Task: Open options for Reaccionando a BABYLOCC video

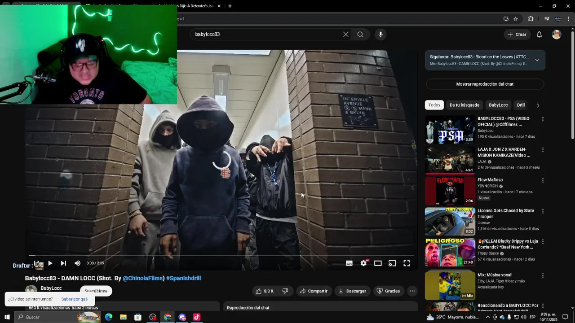Action: click(x=543, y=306)
